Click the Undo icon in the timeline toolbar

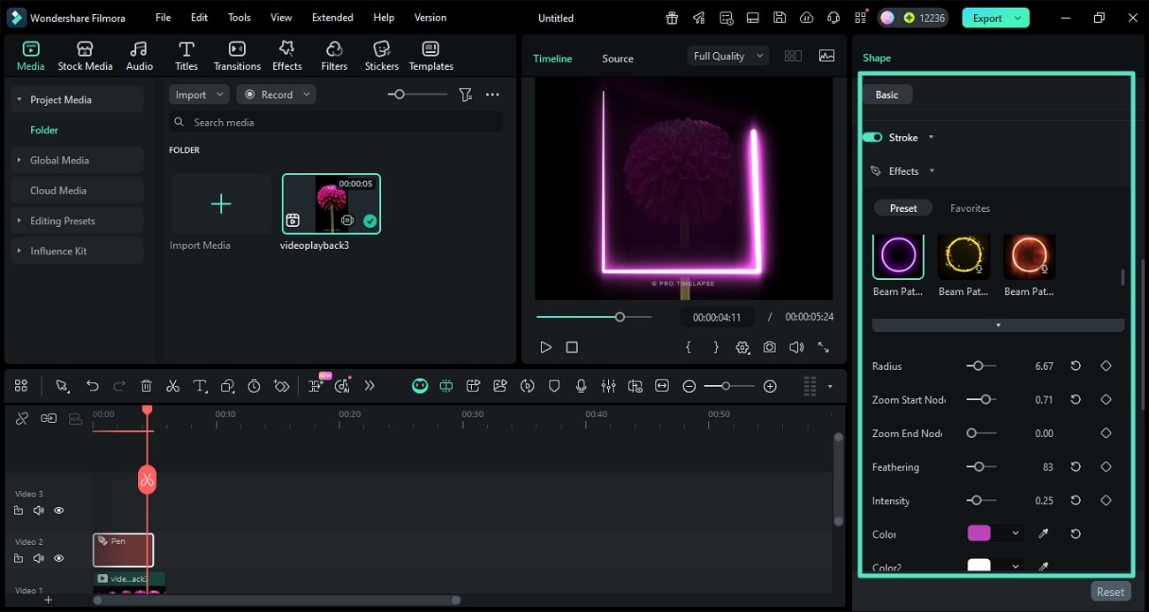(92, 386)
